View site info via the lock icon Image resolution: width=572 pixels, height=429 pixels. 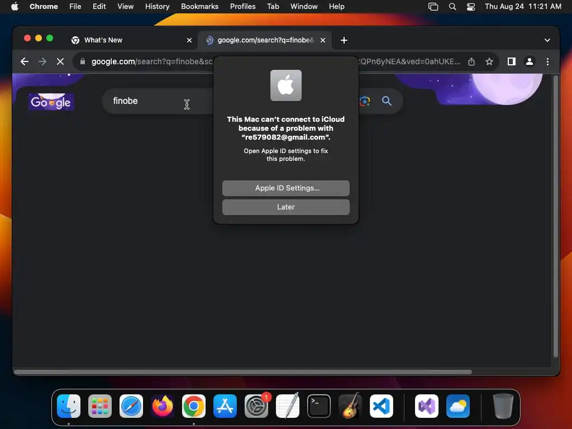[x=83, y=61]
